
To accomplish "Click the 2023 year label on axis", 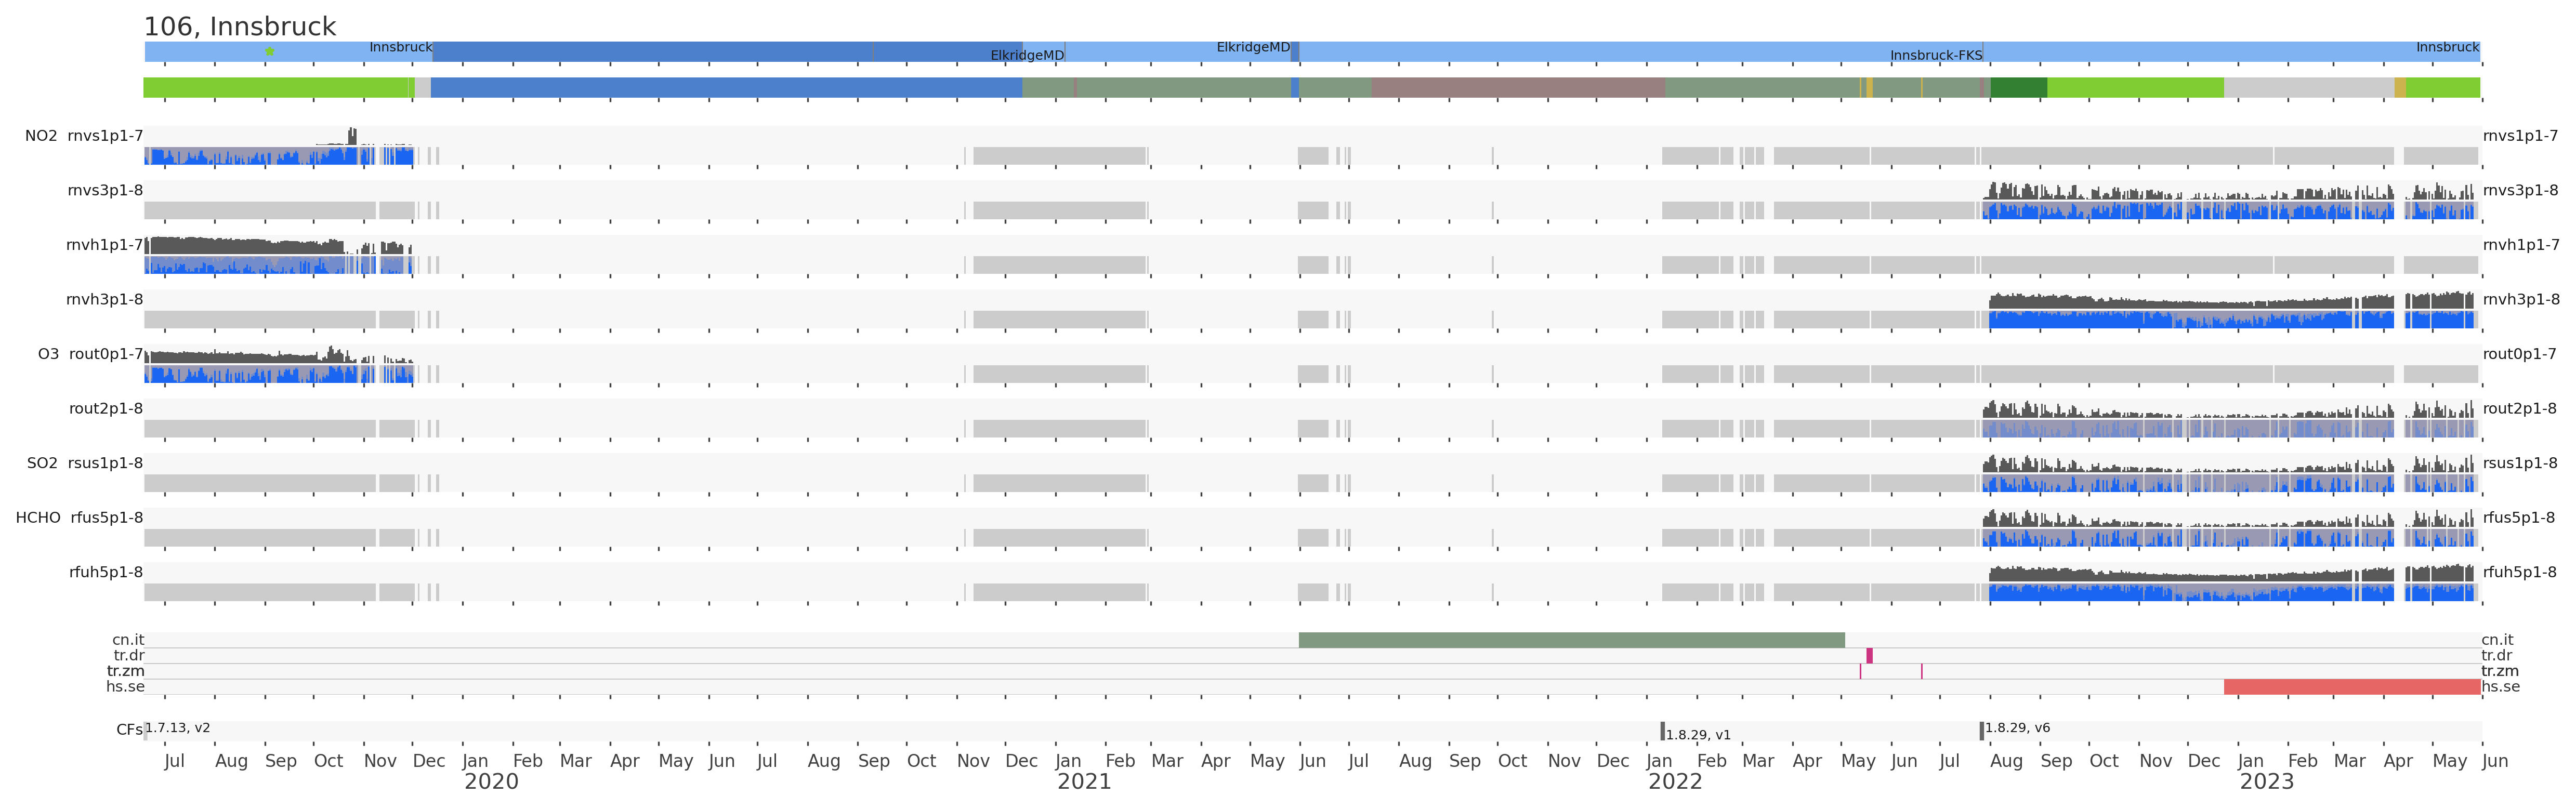I will point(2266,782).
